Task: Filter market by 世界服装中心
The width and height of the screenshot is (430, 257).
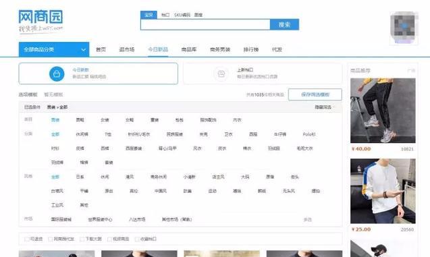Action: pyautogui.click(x=100, y=219)
